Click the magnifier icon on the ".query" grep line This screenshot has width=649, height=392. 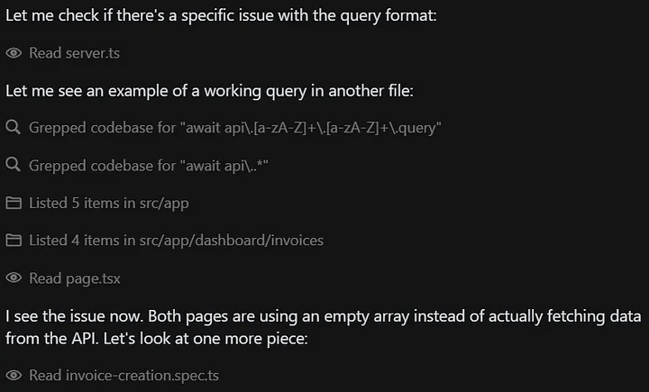coord(14,128)
